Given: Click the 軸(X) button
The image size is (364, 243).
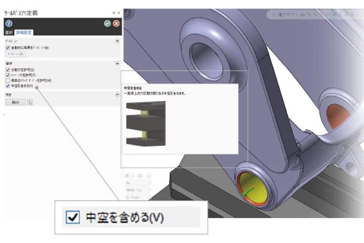Looking at the screenshot, I should click(x=15, y=102).
